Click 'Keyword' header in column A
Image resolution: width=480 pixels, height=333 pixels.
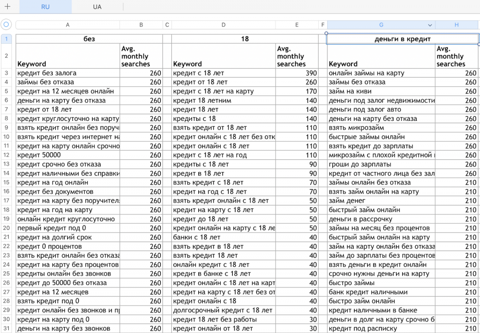pyautogui.click(x=68, y=56)
